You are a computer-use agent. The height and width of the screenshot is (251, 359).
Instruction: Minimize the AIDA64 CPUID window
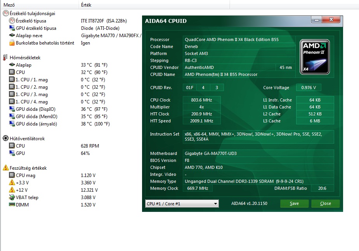click(316, 20)
